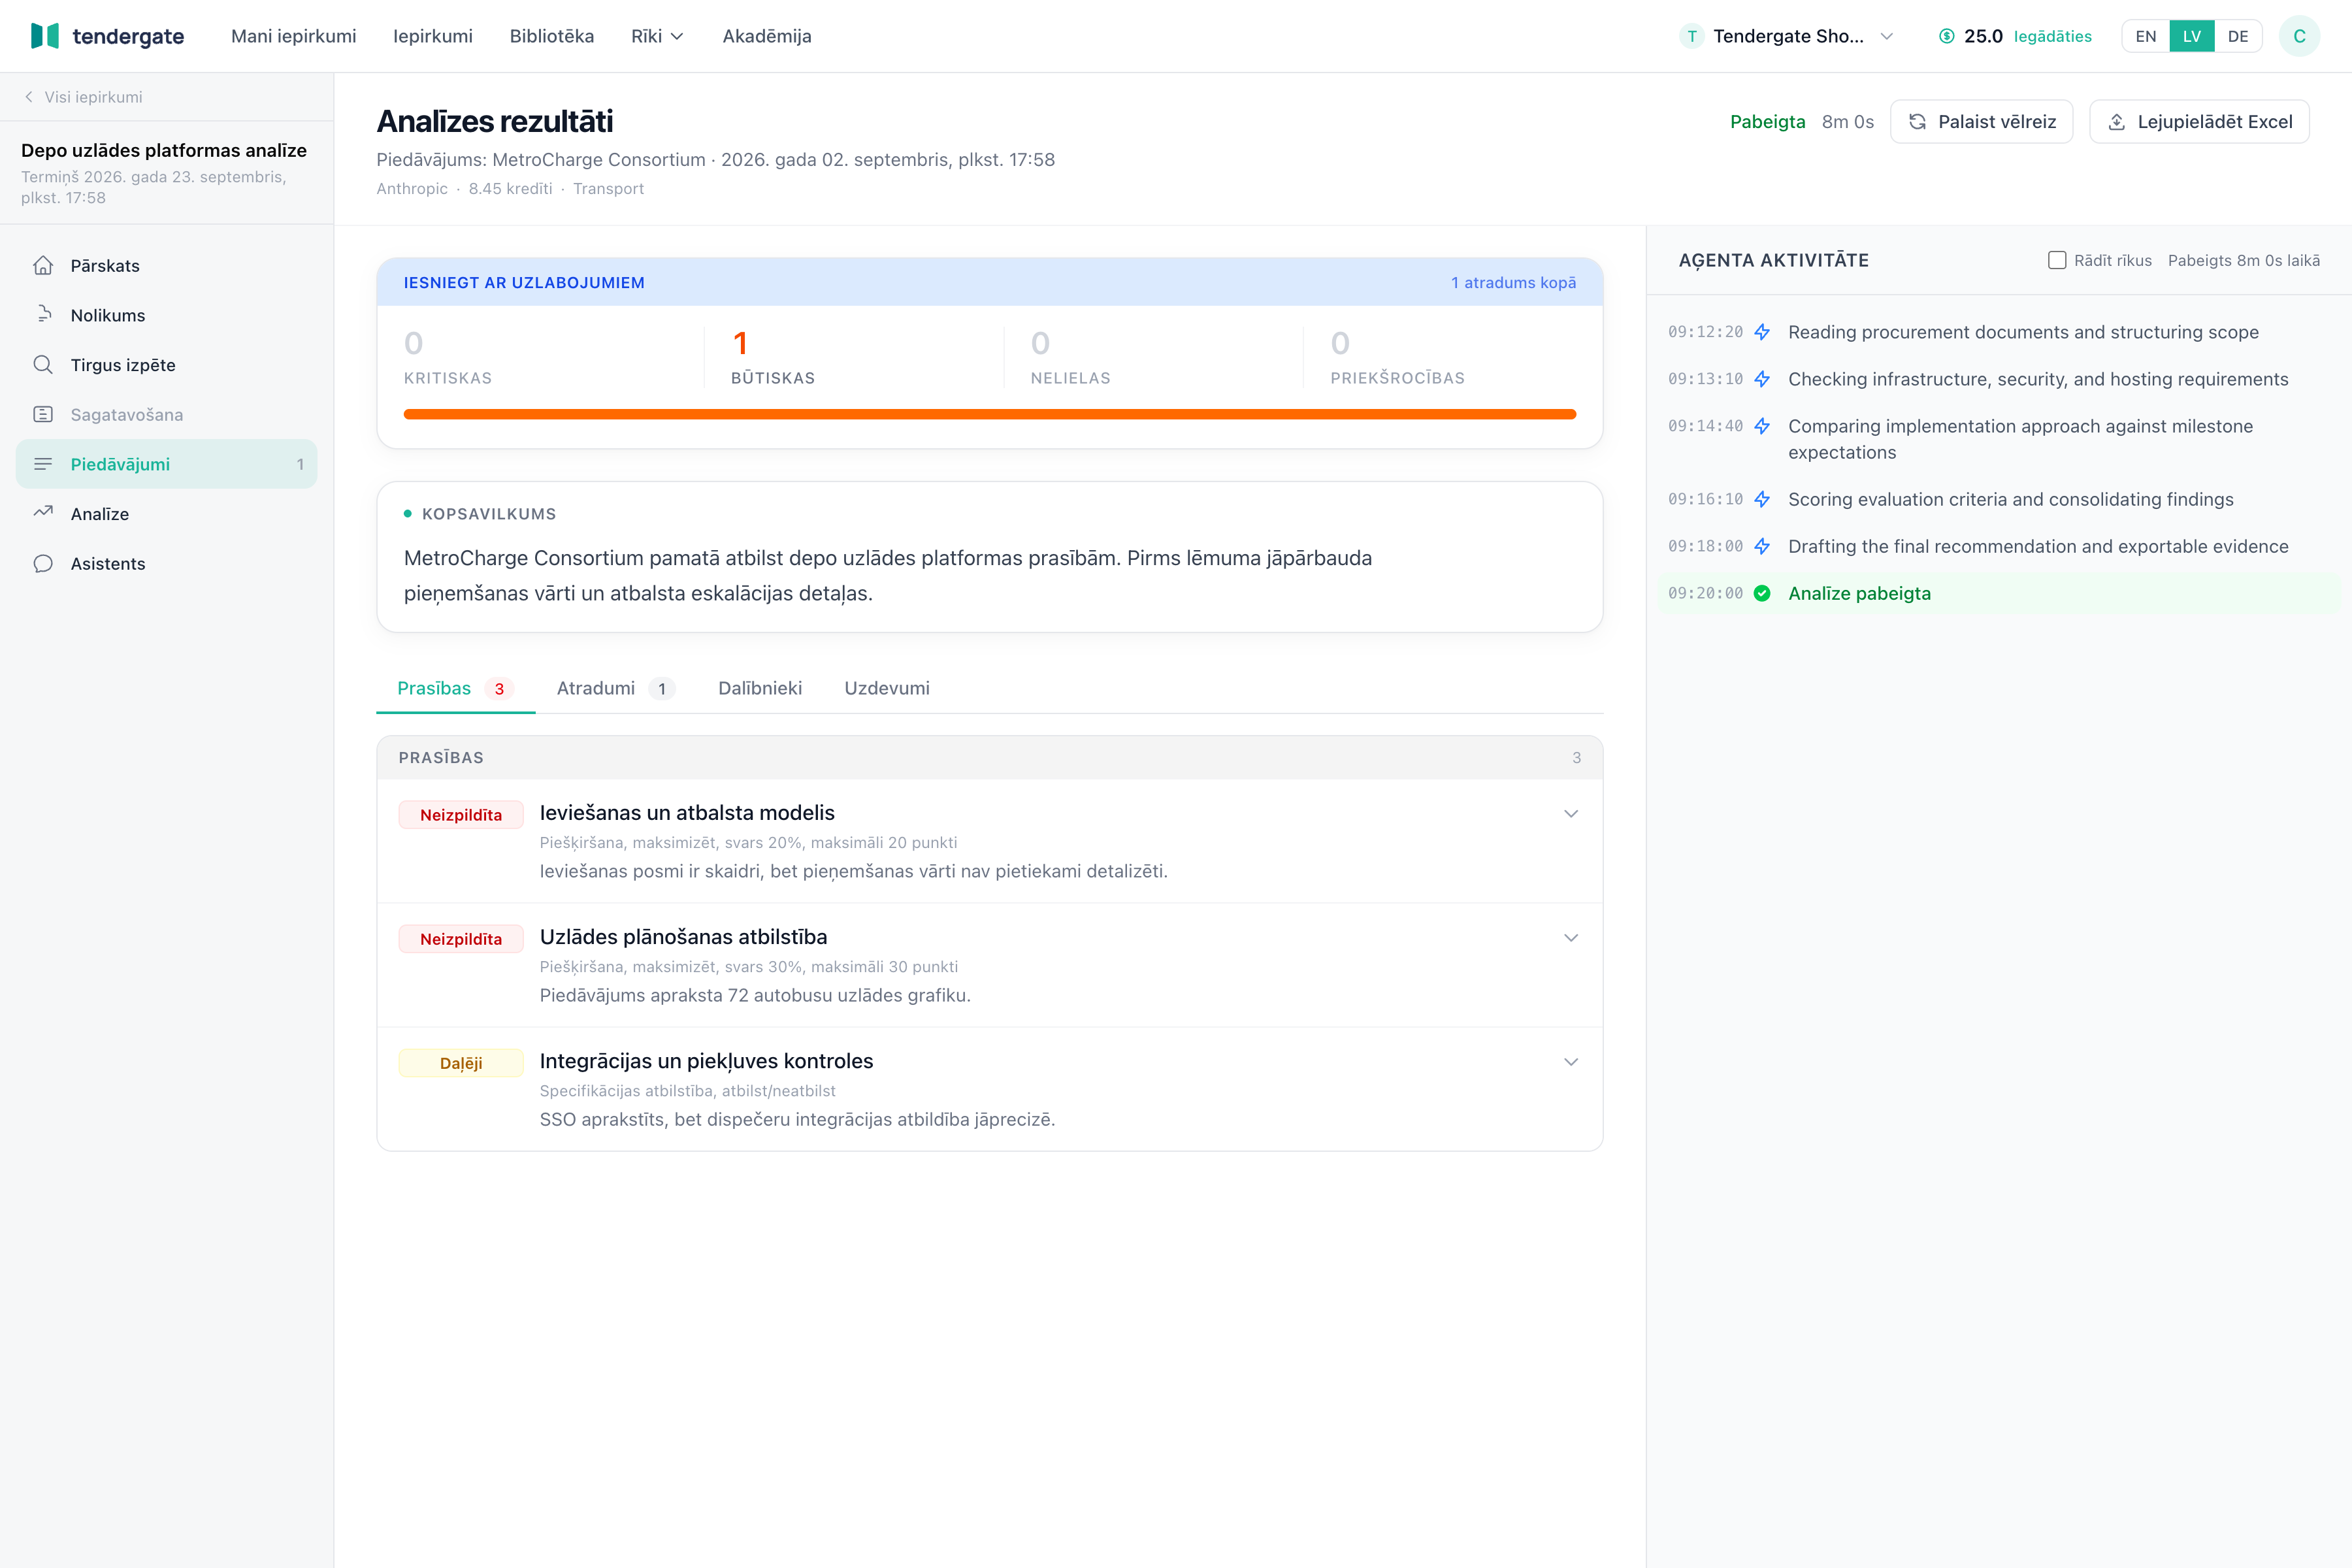Click the Piedāvājumi list icon
This screenshot has height=1568, width=2352.
point(43,464)
